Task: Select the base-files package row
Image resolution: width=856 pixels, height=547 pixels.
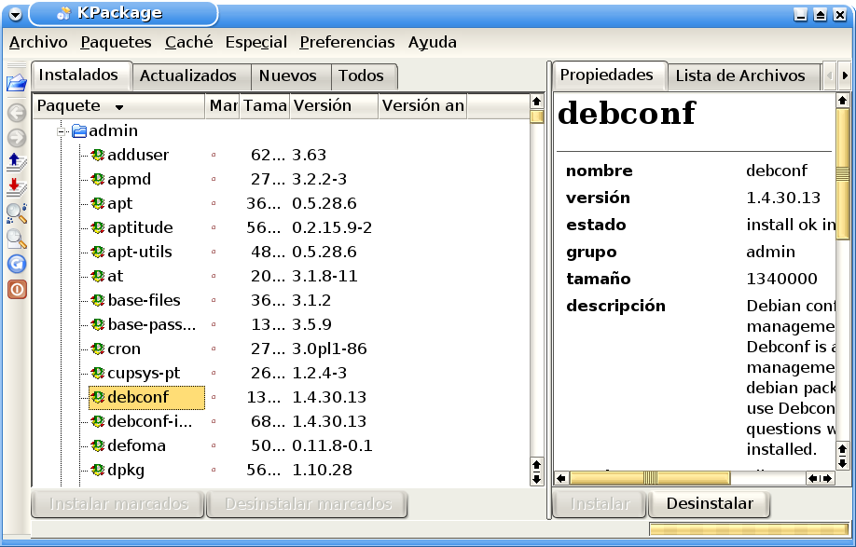Action: pyautogui.click(x=144, y=300)
